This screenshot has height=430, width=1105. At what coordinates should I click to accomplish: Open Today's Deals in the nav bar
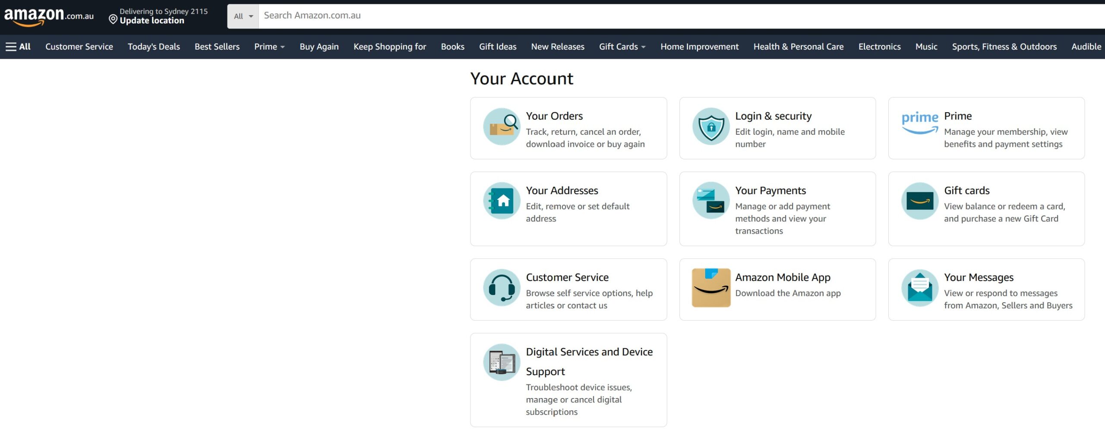pos(154,47)
